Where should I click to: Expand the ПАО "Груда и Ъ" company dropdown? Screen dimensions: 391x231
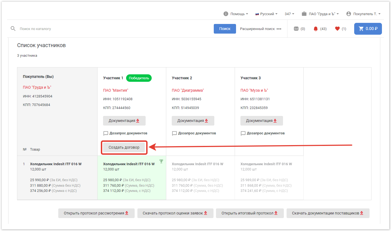[x=320, y=14]
